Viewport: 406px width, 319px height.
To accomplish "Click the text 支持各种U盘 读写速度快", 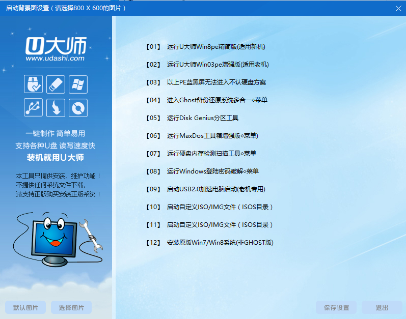I will pos(55,146).
